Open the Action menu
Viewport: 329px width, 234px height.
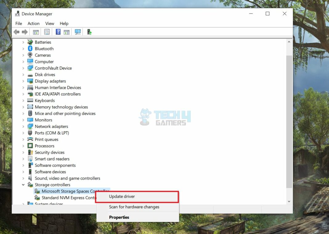(33, 23)
